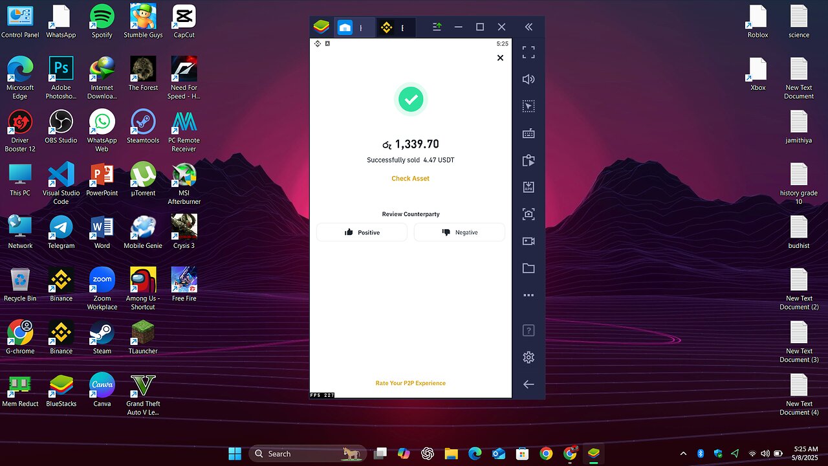Open ChatGPT from the taskbar
828x466 pixels.
[427, 454]
